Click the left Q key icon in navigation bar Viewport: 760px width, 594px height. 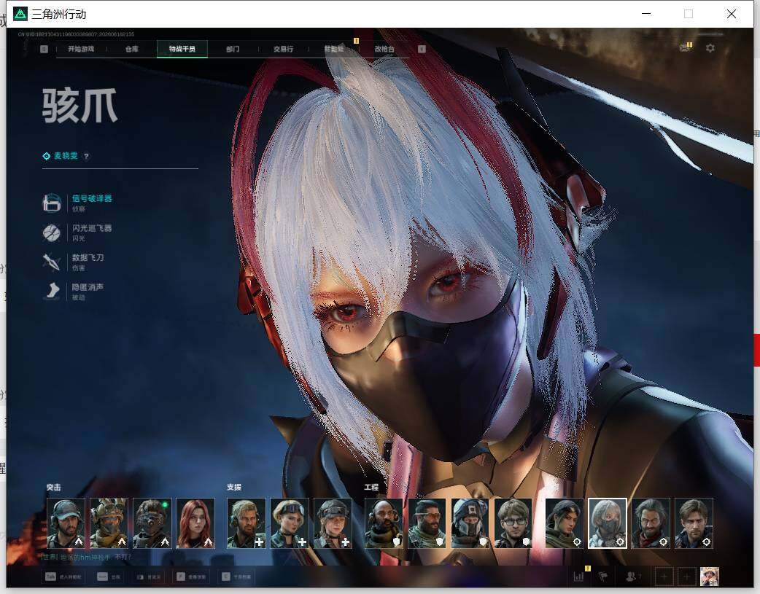(x=44, y=49)
